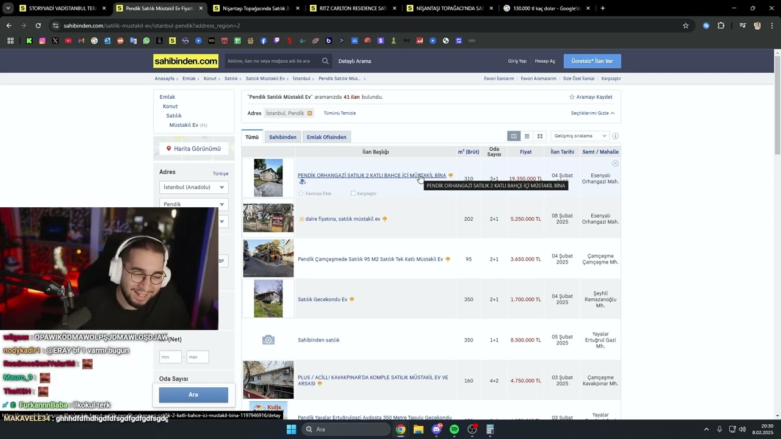Open the Chrome tab search dropdown arrow
The image size is (781, 439).
coord(9,9)
